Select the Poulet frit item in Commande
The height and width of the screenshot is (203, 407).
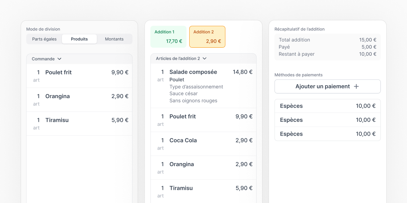[79, 75]
